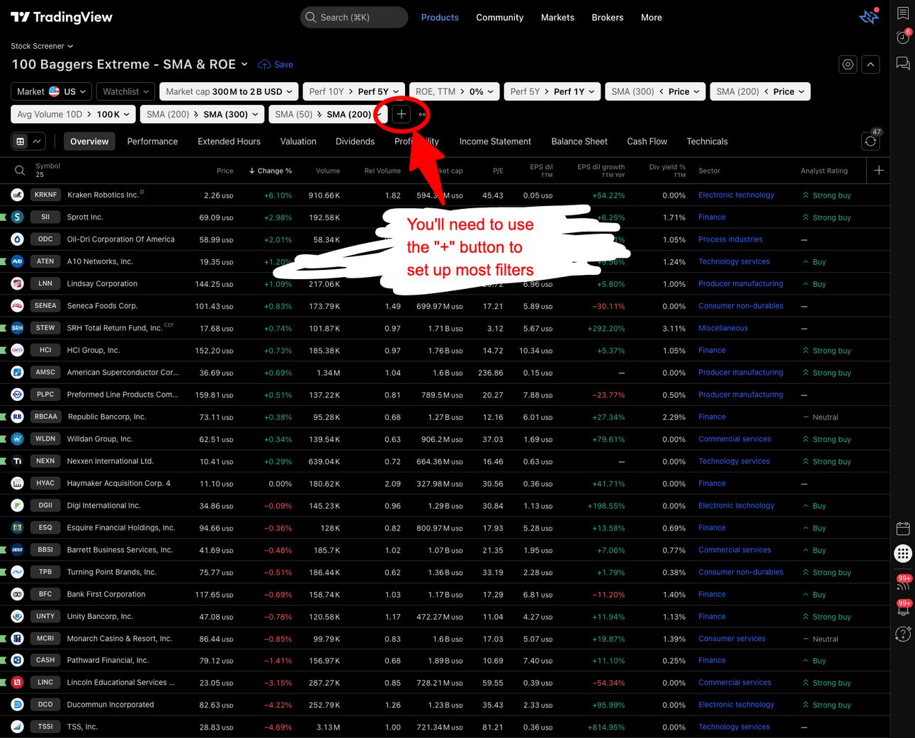The height and width of the screenshot is (738, 915).
Task: Switch to the Dividends tab
Action: point(355,142)
